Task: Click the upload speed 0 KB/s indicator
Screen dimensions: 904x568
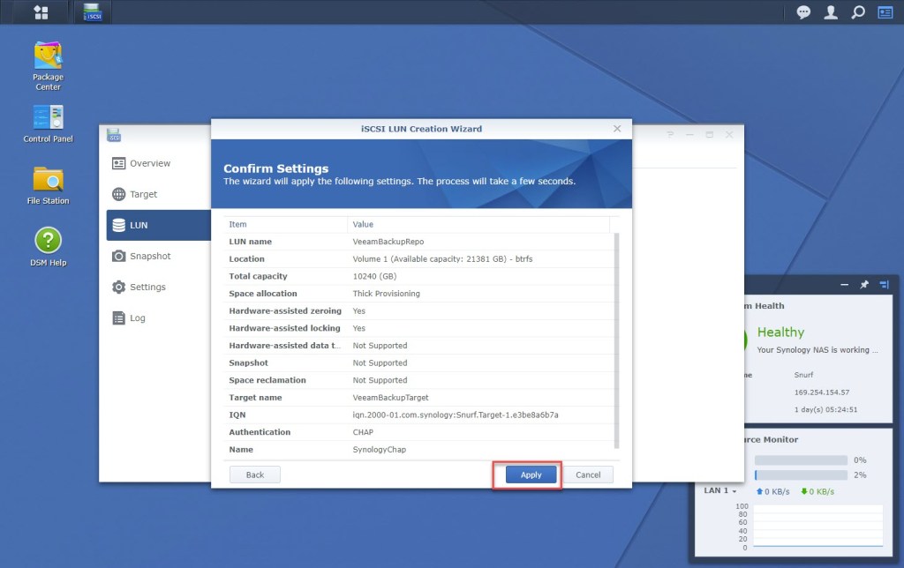Action: click(772, 491)
